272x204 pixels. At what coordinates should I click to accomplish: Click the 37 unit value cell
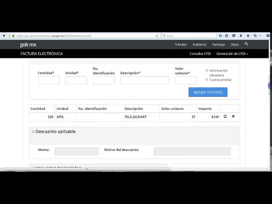pyautogui.click(x=178, y=117)
